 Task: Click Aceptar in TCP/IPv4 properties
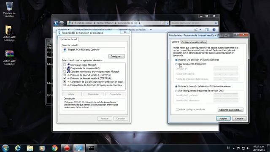point(223,119)
